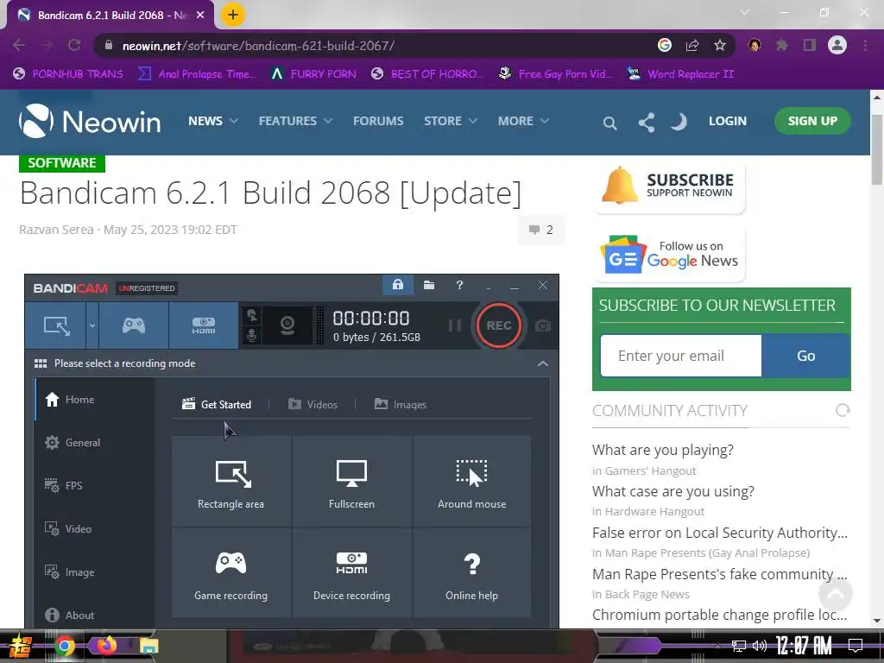The image size is (884, 663).
Task: Open FPS settings in the Bandicam sidebar
Action: coord(93,485)
